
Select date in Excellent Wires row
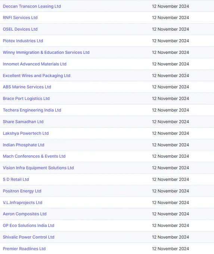pyautogui.click(x=170, y=76)
